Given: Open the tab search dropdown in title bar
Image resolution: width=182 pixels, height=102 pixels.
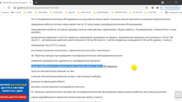Looking at the screenshot, I should click(163, 3).
